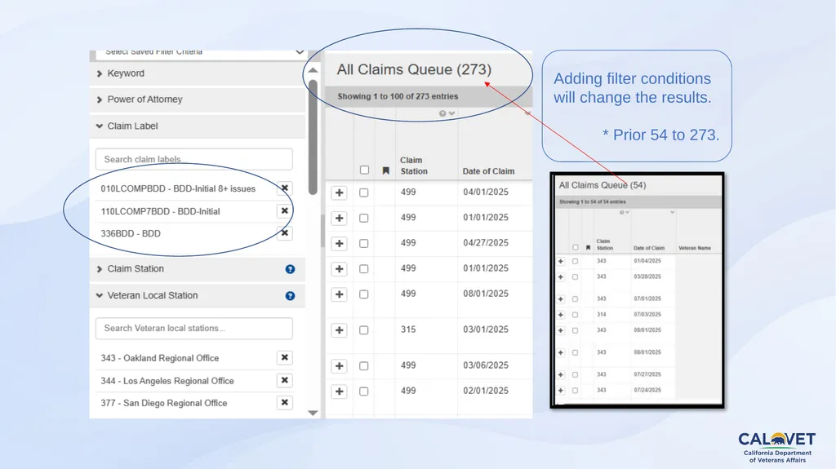The height and width of the screenshot is (469, 836).
Task: Collapse the Claim Label filter section
Action: pos(198,126)
